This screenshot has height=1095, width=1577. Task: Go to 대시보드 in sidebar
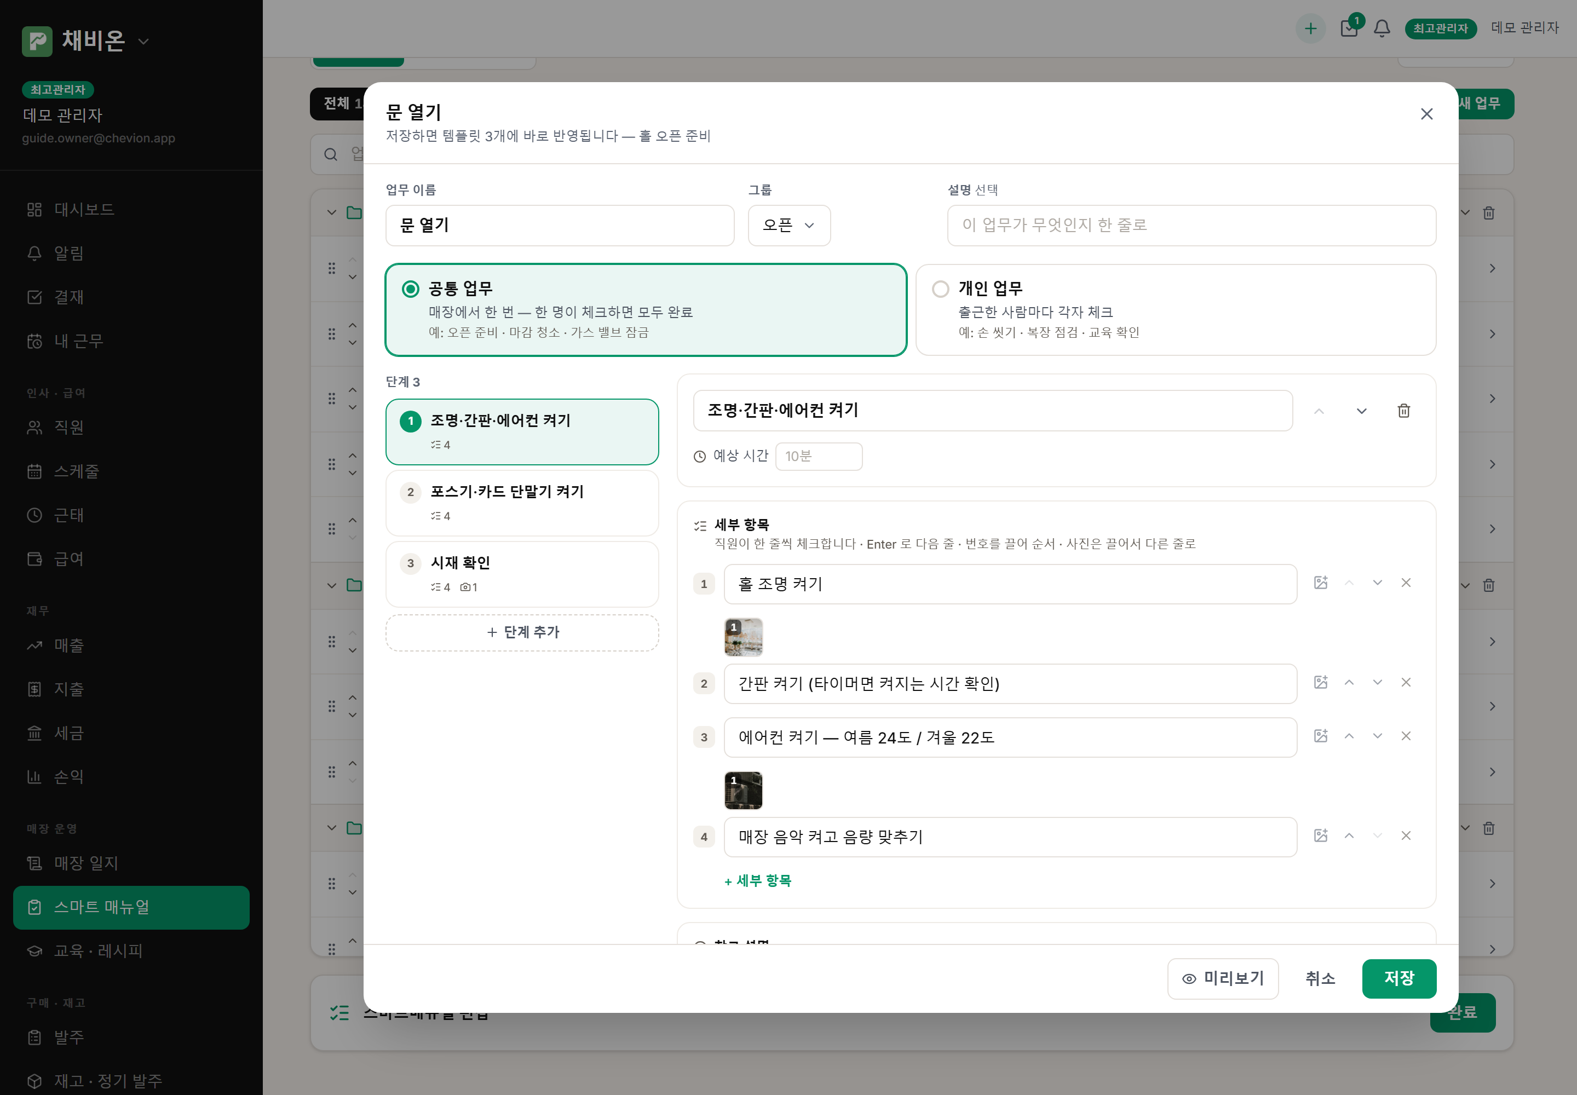(x=131, y=209)
